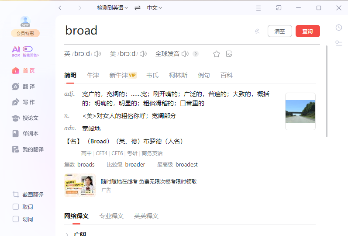Switch to the 柯林斯 dictionary tab
Screen dimensions: 348x236
178,75
